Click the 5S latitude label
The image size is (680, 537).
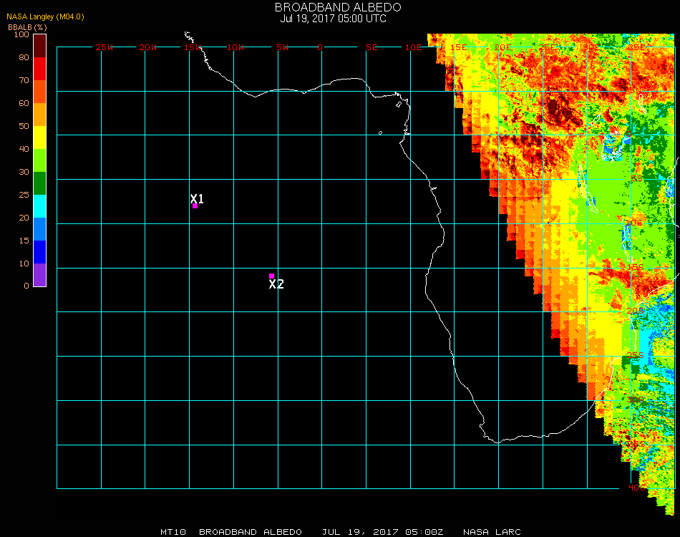pos(636,179)
